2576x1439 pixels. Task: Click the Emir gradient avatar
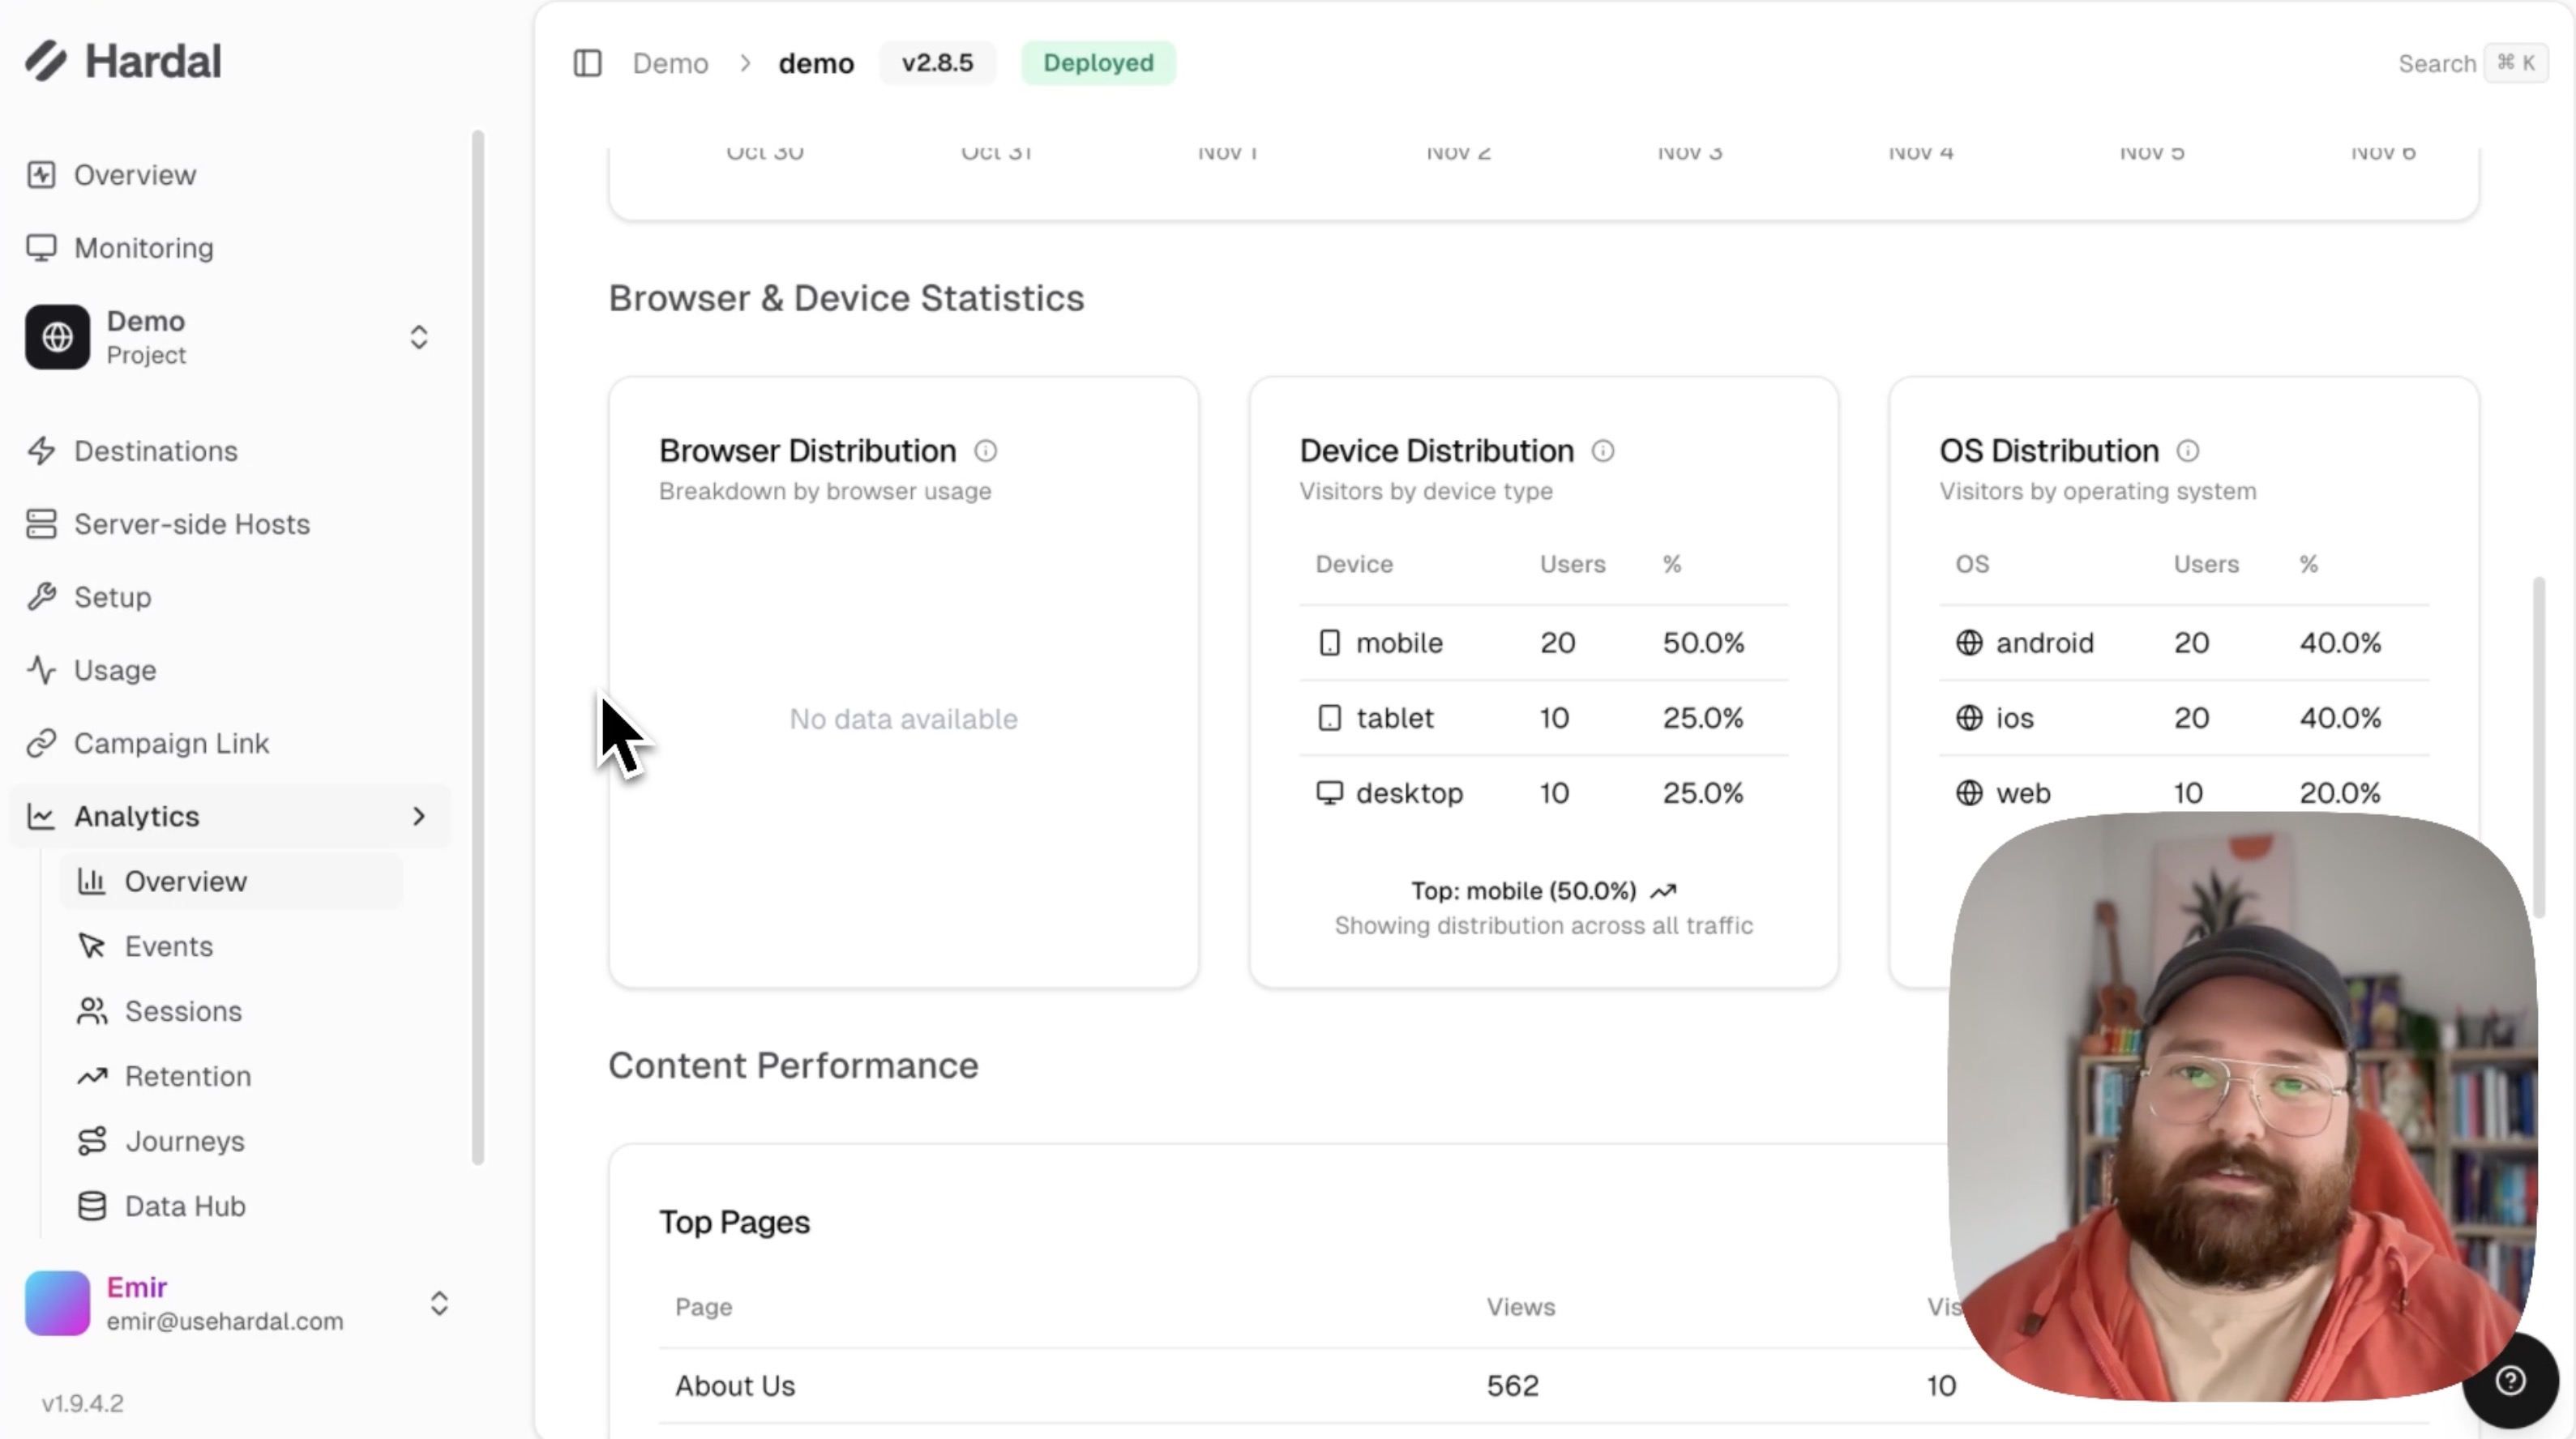(x=57, y=1303)
